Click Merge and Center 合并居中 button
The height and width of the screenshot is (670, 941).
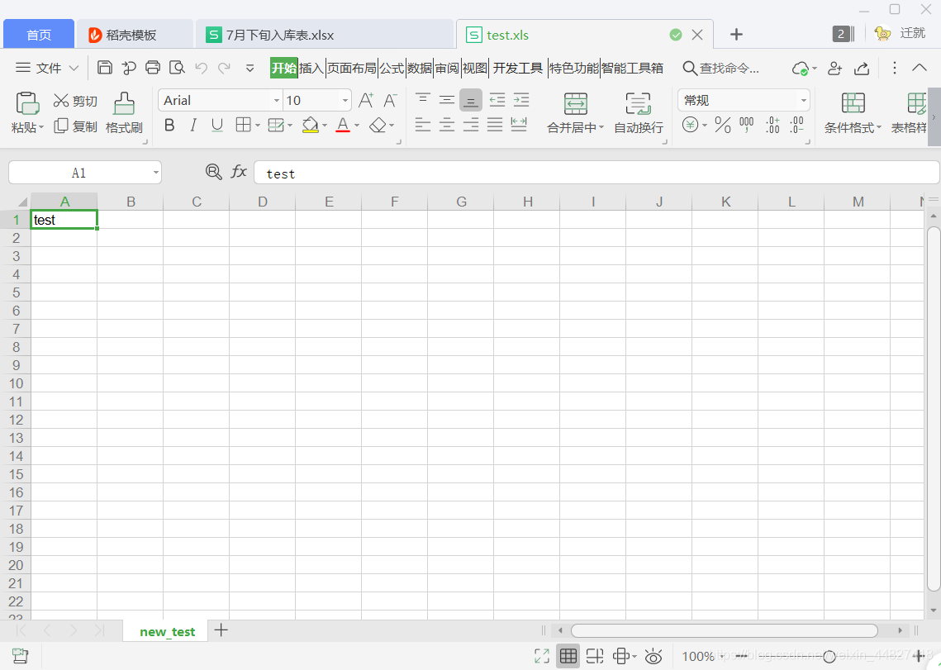coord(575,113)
